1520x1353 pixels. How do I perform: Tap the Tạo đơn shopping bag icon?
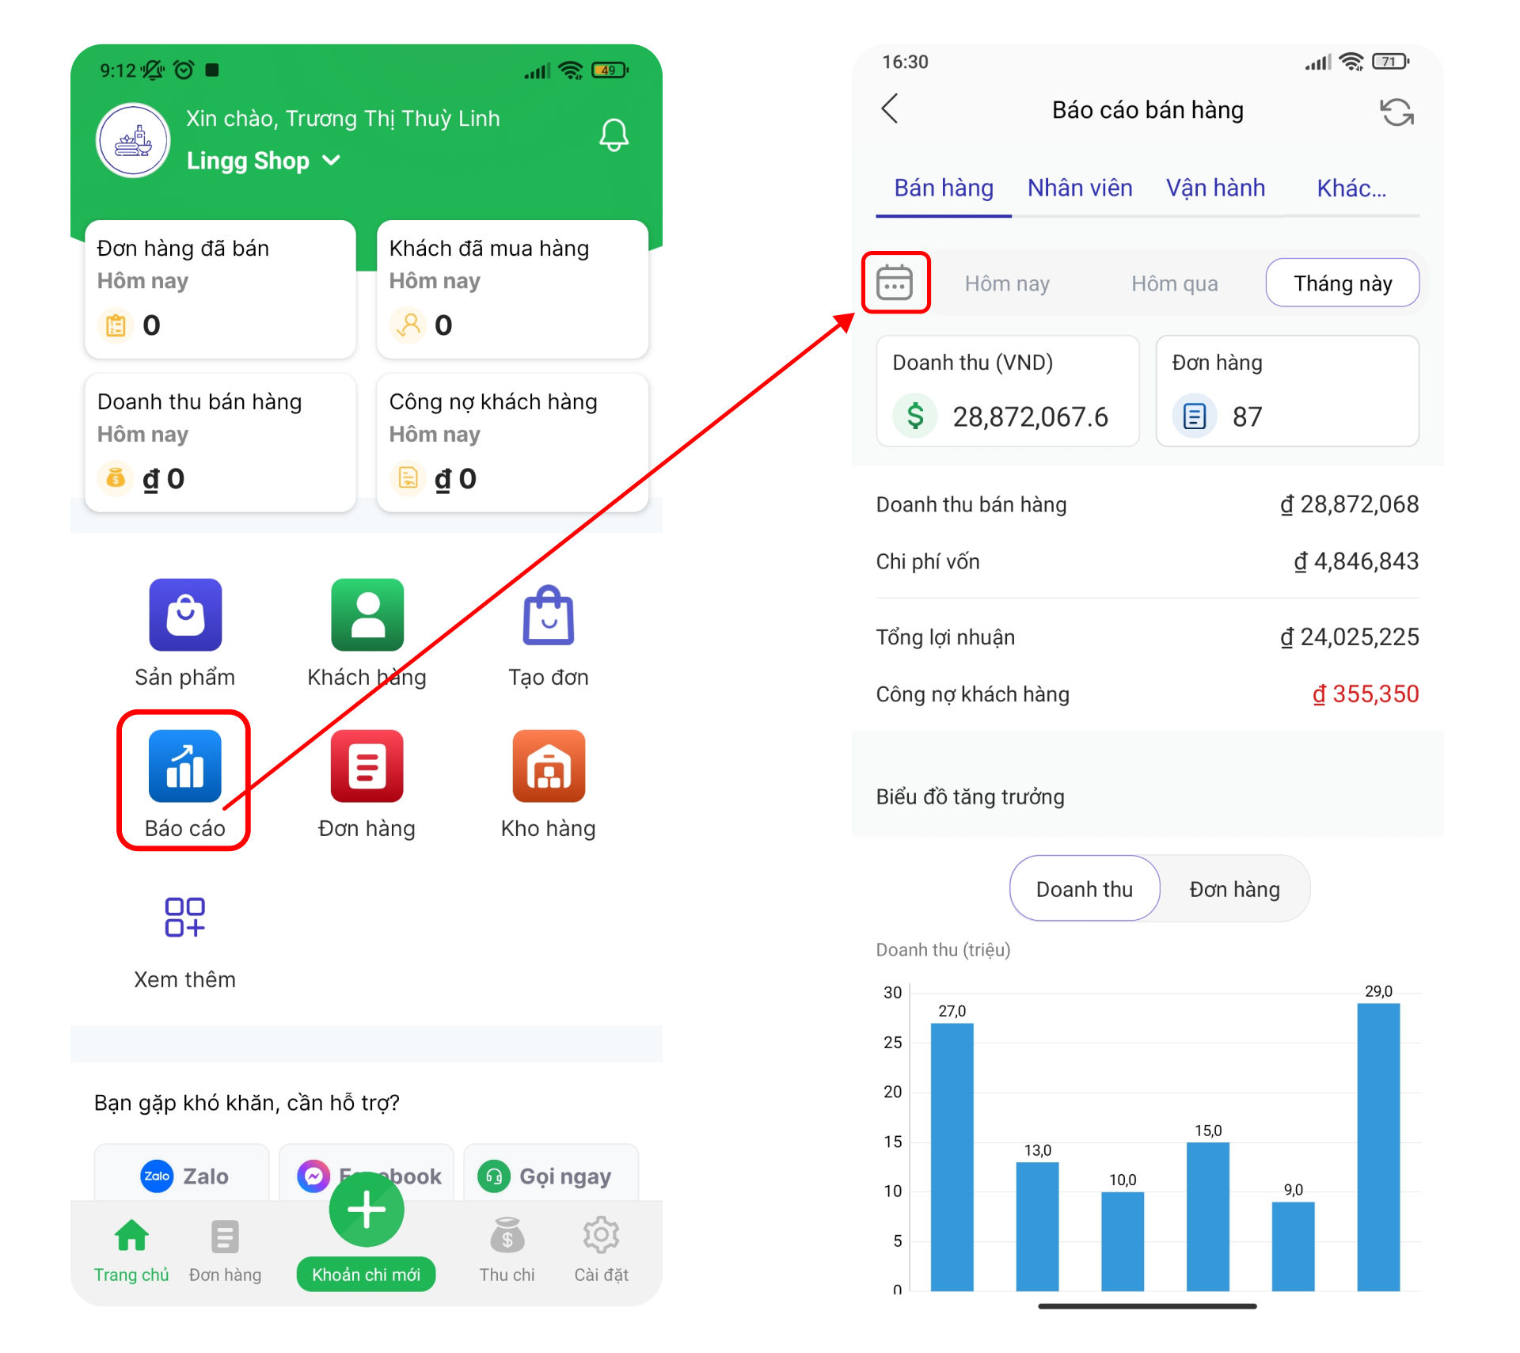coord(548,615)
